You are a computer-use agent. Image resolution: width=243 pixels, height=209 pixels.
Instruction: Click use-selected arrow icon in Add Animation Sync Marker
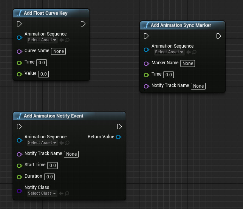tap(189, 52)
